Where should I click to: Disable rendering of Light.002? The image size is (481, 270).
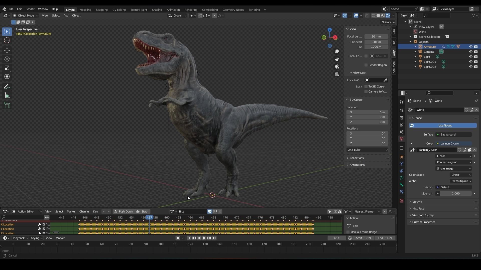[x=476, y=66]
